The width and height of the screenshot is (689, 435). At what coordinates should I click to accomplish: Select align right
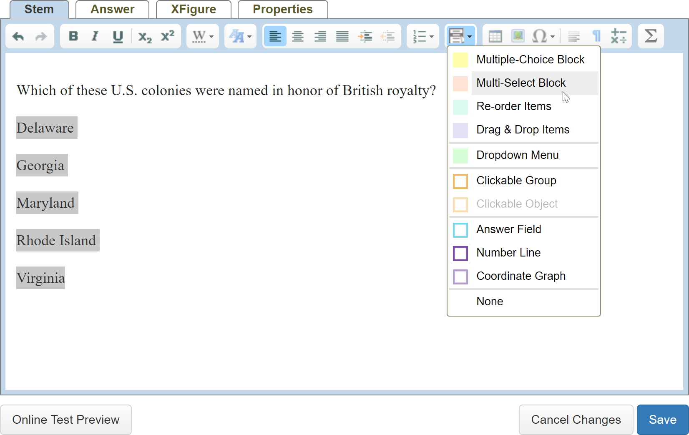coord(320,36)
